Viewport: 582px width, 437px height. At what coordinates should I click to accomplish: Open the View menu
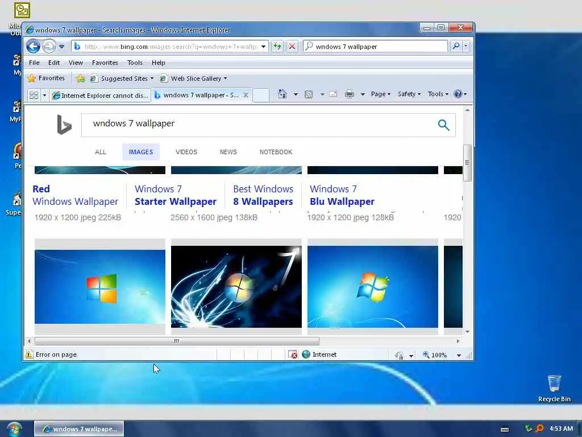click(76, 63)
